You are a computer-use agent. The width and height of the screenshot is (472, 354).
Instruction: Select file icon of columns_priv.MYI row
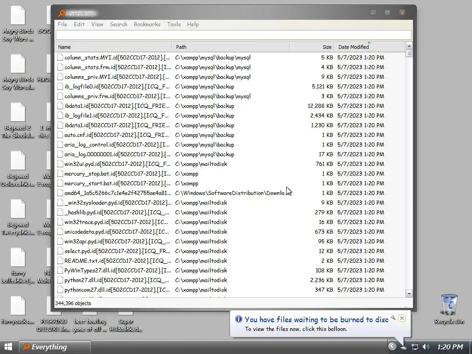pos(60,77)
